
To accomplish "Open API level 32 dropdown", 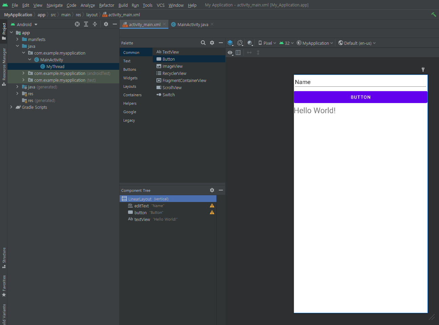I will tap(287, 43).
